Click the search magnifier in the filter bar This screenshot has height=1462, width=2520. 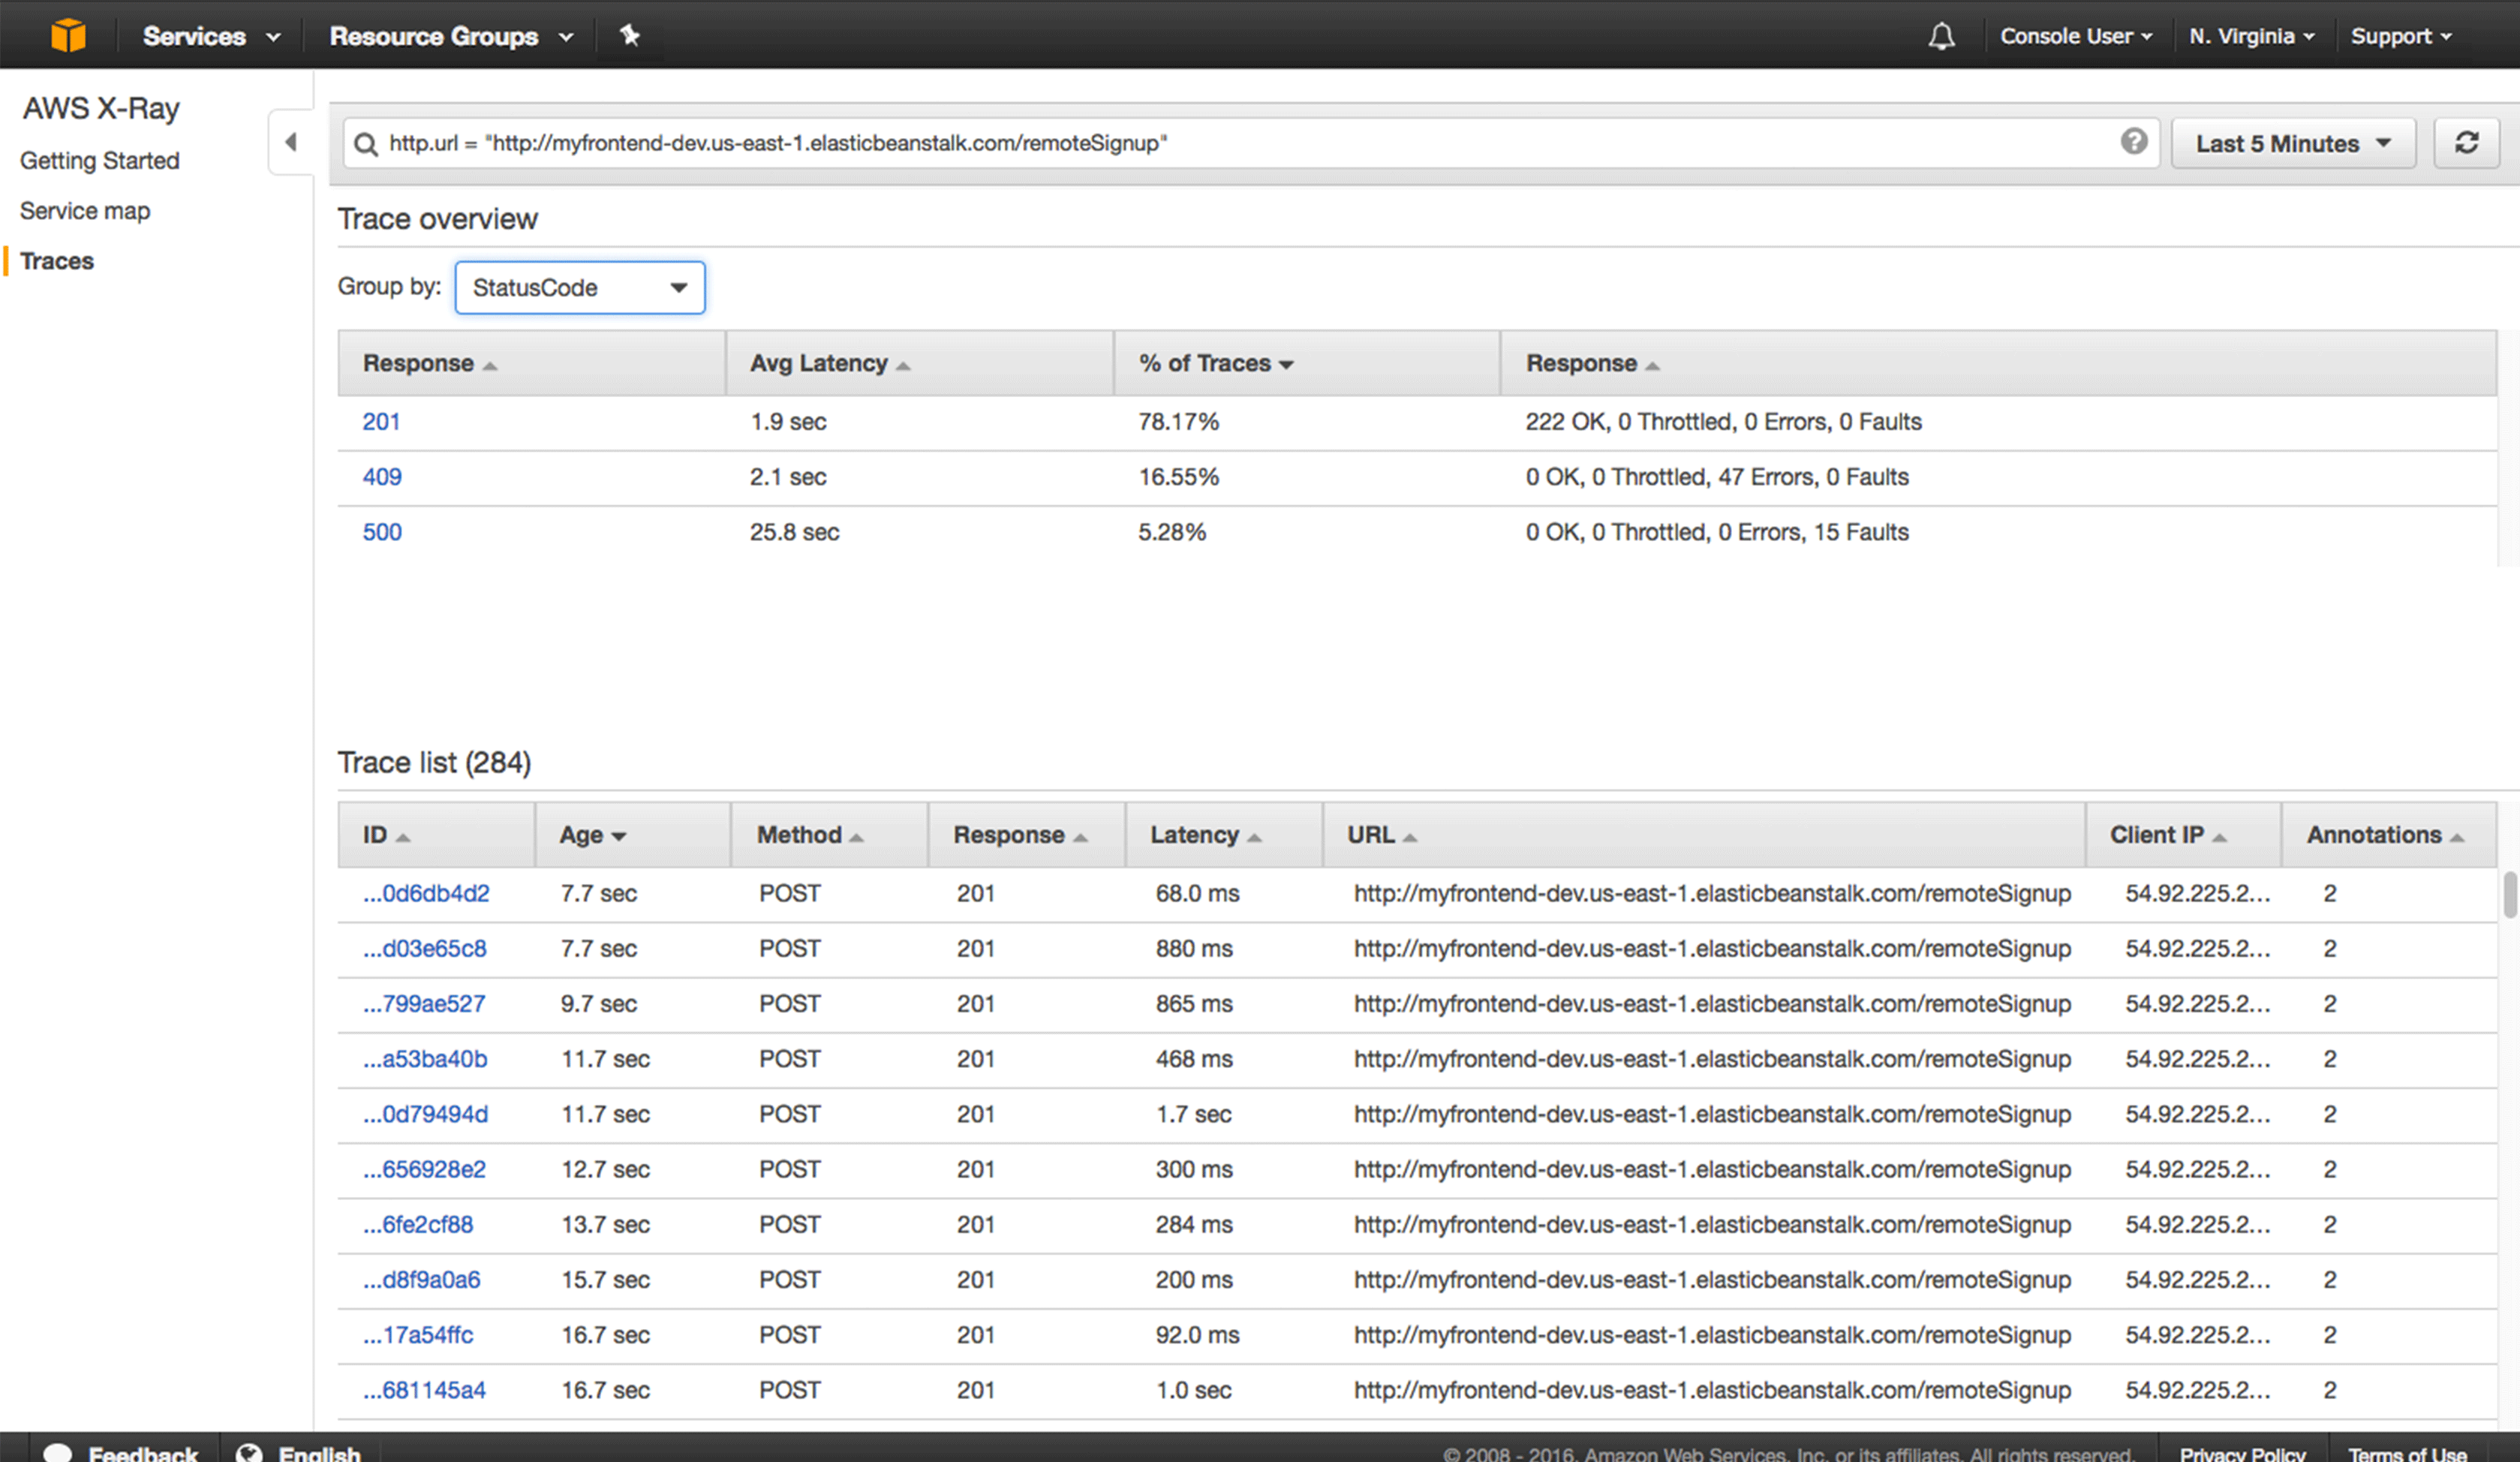(x=366, y=143)
